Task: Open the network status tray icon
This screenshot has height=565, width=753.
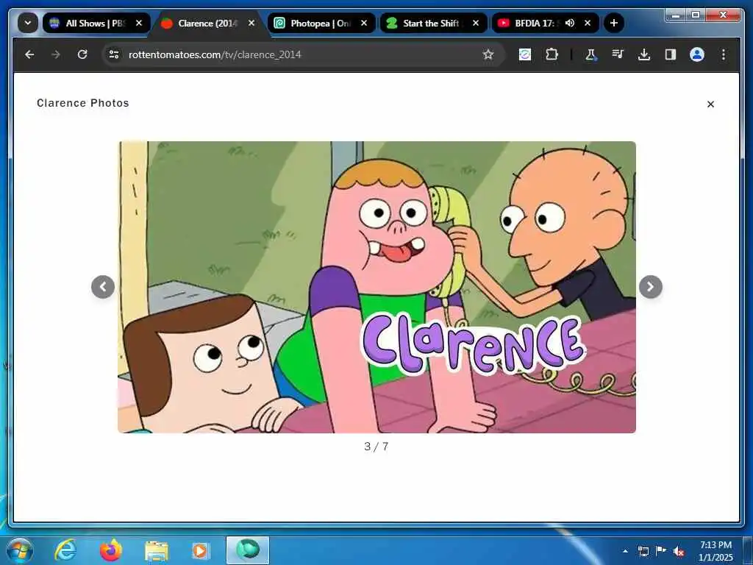Action: coord(643,551)
